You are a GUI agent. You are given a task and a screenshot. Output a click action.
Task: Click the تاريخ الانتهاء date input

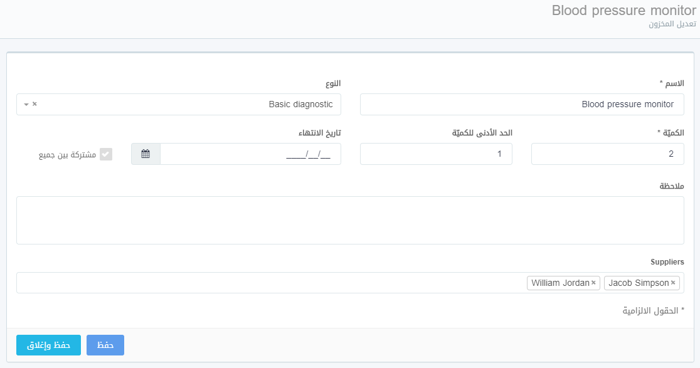(251, 154)
